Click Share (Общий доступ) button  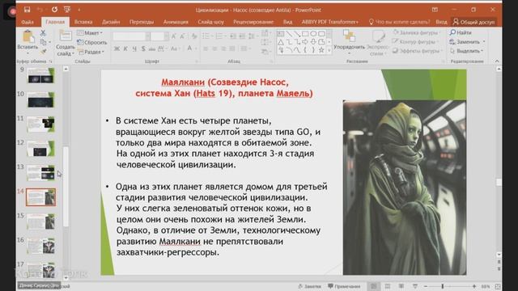(474, 22)
